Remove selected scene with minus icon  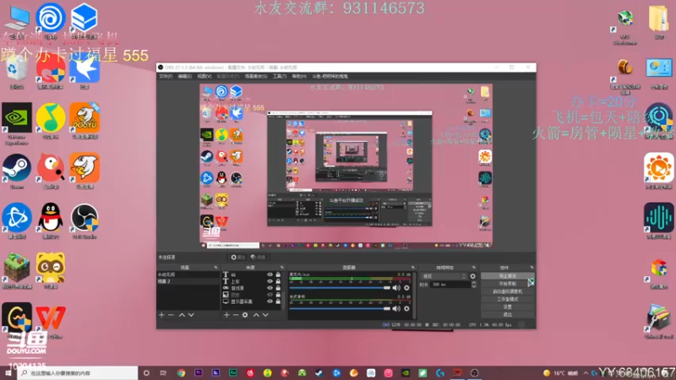(171, 315)
